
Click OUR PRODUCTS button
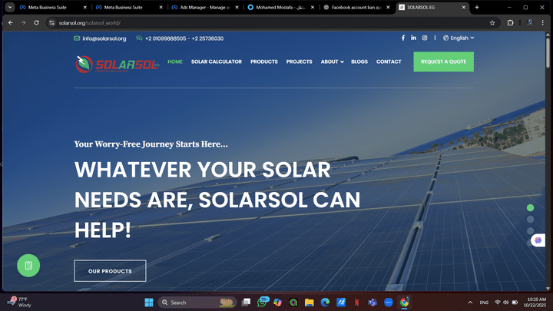pyautogui.click(x=110, y=271)
